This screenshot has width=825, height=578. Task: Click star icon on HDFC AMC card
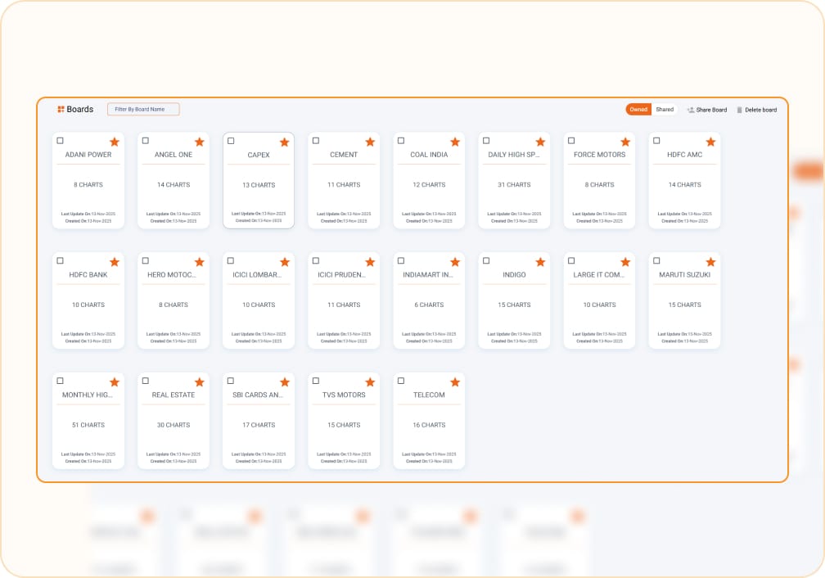click(710, 142)
